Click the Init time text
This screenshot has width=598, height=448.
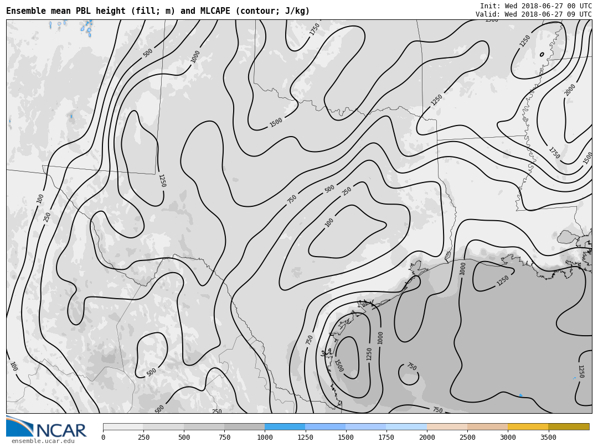pos(535,6)
